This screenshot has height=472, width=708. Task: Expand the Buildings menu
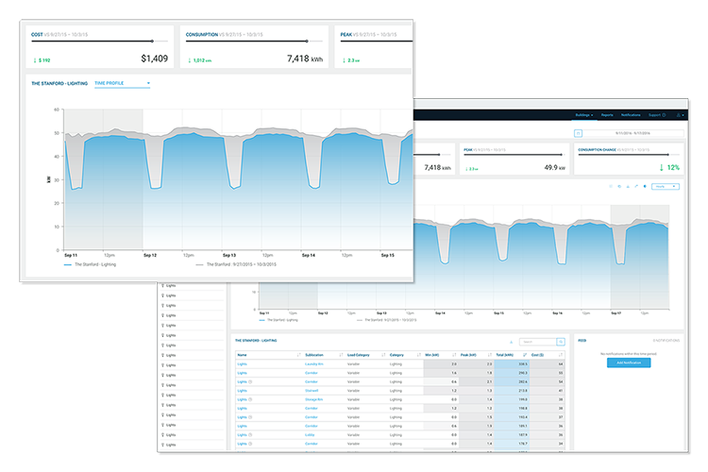point(583,114)
